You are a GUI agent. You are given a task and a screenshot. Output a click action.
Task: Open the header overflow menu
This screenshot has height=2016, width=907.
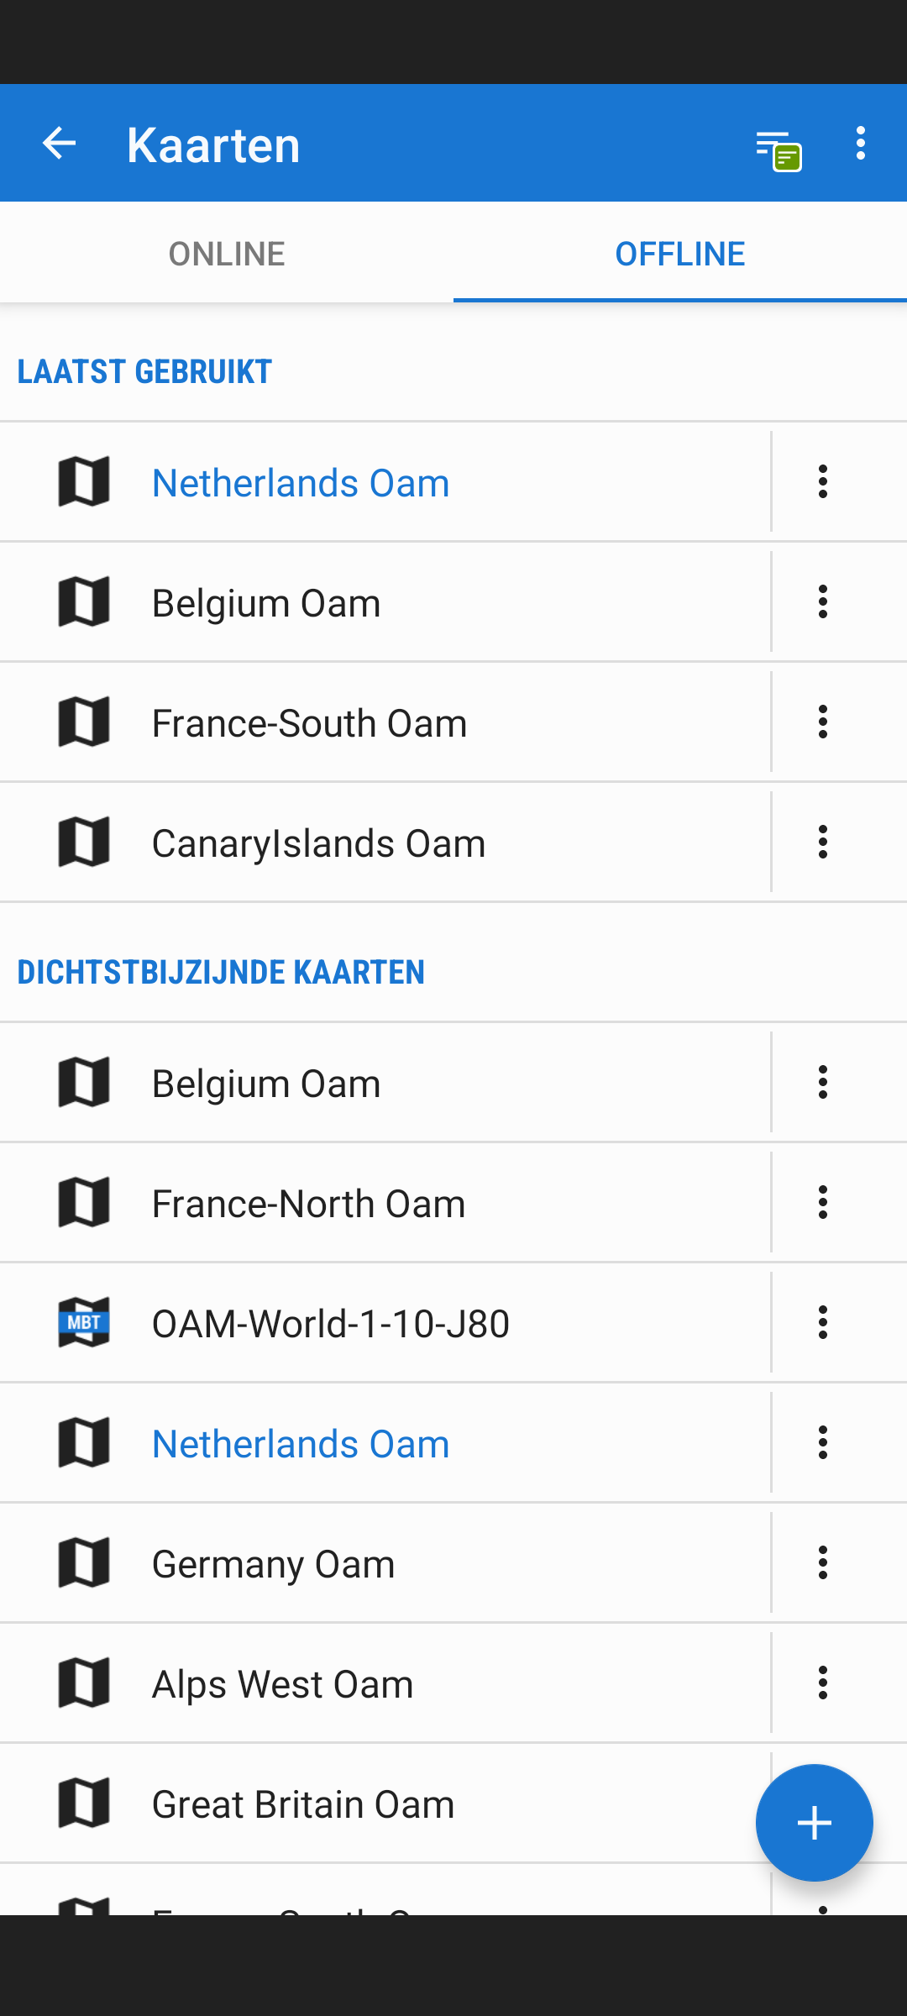[x=860, y=144]
